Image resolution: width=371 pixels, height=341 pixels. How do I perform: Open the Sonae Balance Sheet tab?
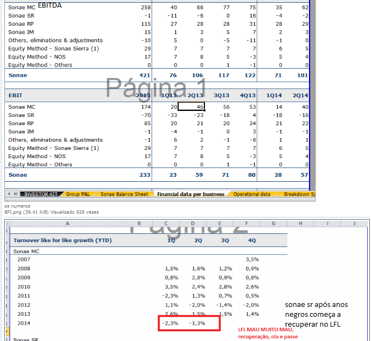pyautogui.click(x=124, y=194)
